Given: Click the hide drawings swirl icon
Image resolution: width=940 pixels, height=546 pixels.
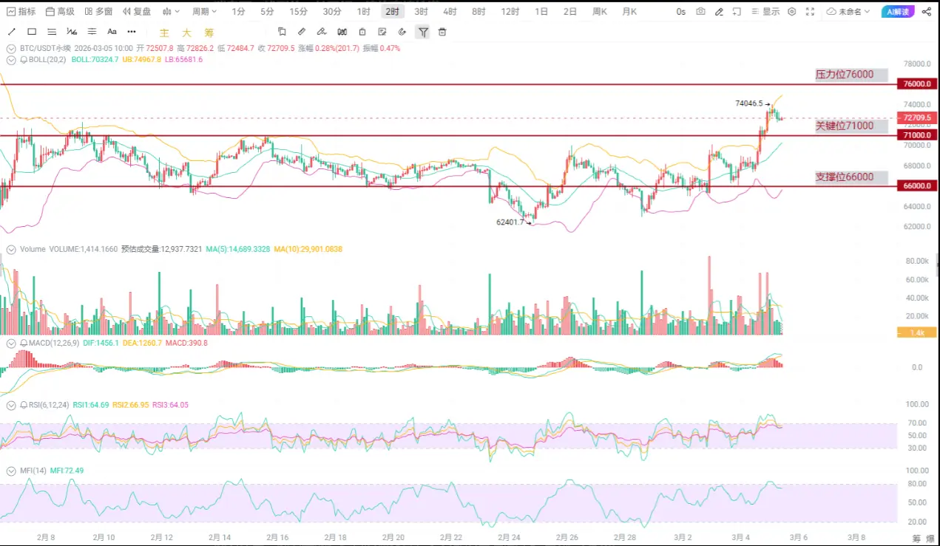Looking at the screenshot, I should 402,32.
